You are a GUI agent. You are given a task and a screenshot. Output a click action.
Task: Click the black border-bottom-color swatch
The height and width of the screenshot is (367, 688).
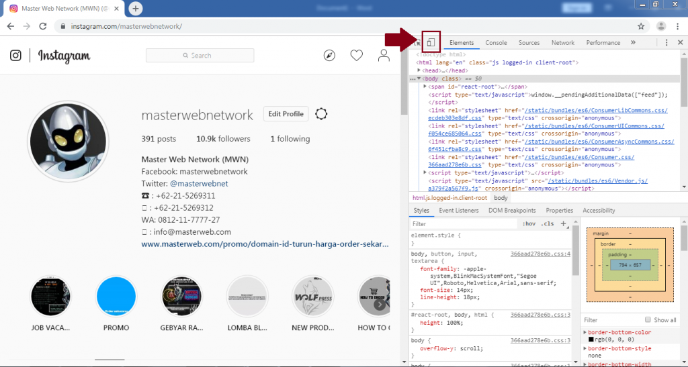(591, 339)
